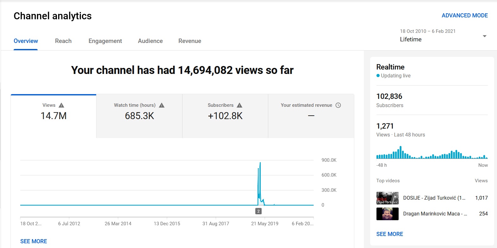The image size is (497, 248).
Task: Open the Lifetime date range selector
Action: (x=443, y=35)
